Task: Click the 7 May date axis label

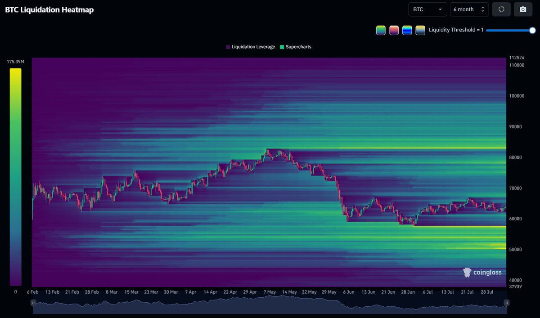Action: coord(270,292)
